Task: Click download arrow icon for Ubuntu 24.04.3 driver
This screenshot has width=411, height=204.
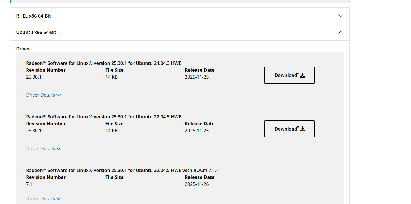Action: [x=302, y=75]
